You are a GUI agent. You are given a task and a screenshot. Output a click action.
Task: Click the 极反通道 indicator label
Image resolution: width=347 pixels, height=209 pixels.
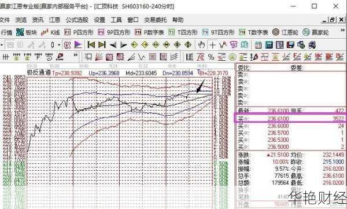[x=39, y=73]
